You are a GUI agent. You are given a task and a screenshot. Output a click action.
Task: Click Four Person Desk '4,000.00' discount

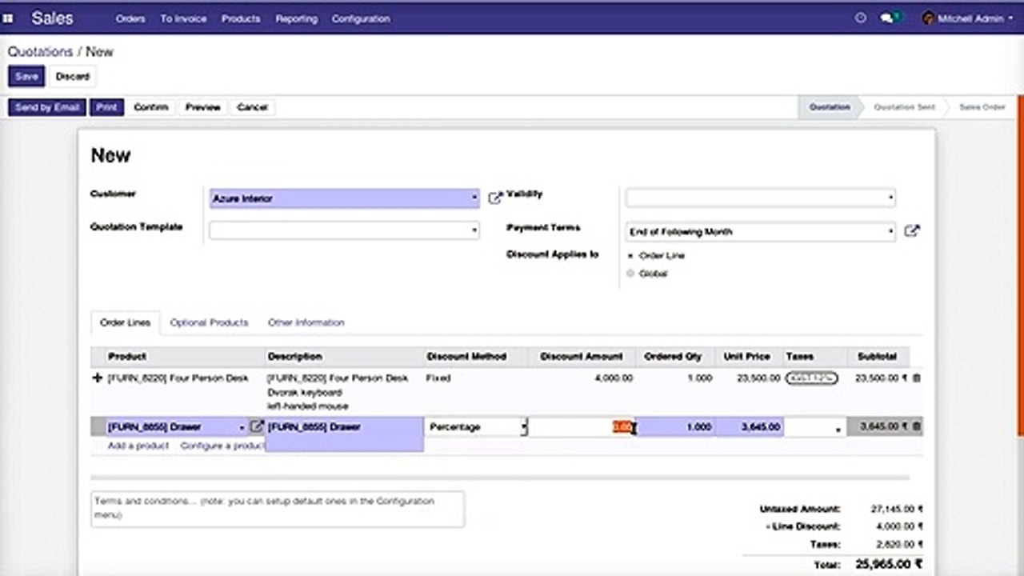click(614, 378)
